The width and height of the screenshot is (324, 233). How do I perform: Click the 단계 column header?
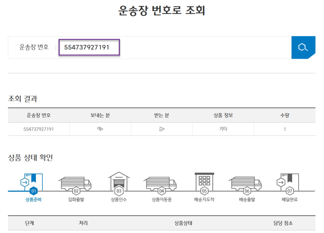[x=29, y=223]
